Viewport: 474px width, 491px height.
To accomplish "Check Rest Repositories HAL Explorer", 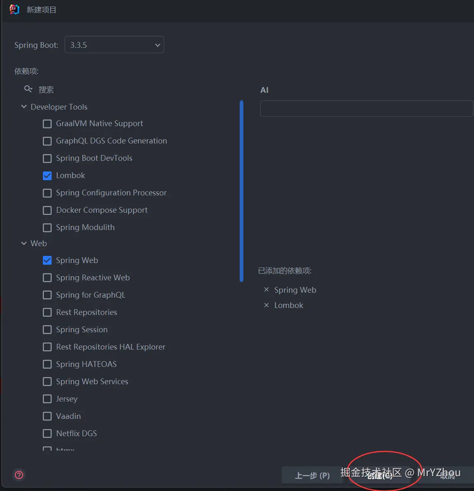I will pos(47,347).
